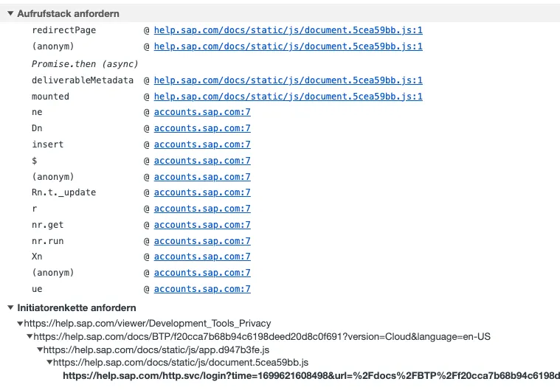Open the document.js link for mounted
Screen dimensions: 560x390
288,97
